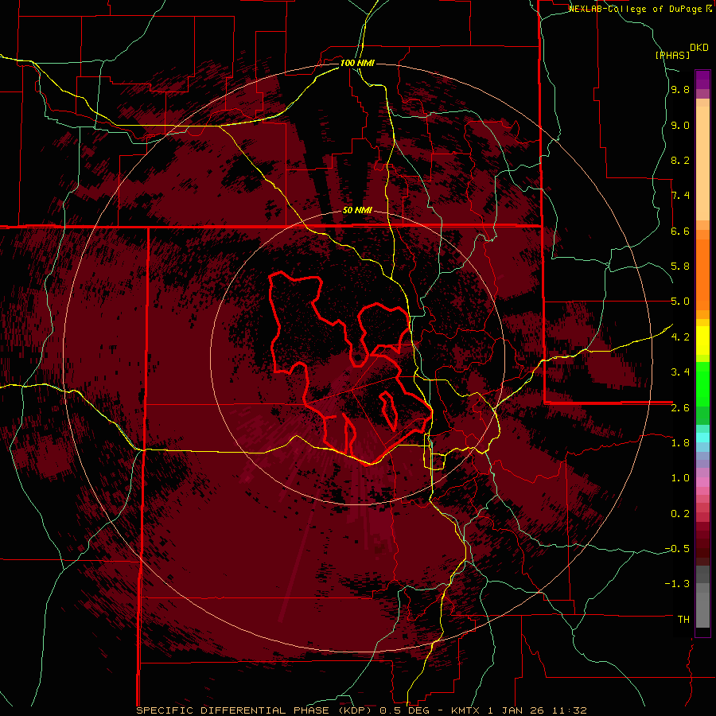Click the "11:32" timestamp in the caption
Screen dimensions: 716x716
pyautogui.click(x=569, y=710)
